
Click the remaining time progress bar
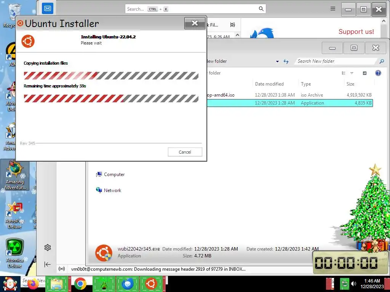(x=111, y=98)
